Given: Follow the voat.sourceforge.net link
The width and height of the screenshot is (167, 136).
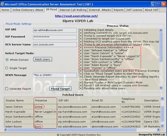Looking at the screenshot, I should [x=77, y=16].
